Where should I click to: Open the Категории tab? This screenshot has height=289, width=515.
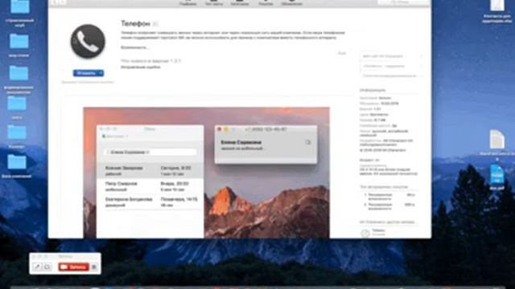(240, 3)
